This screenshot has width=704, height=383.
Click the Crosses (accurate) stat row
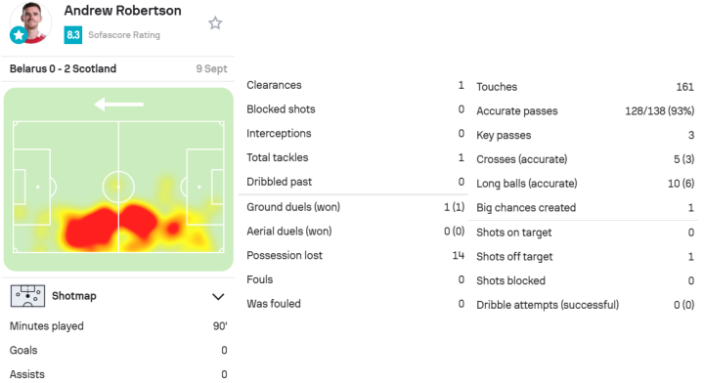click(585, 159)
